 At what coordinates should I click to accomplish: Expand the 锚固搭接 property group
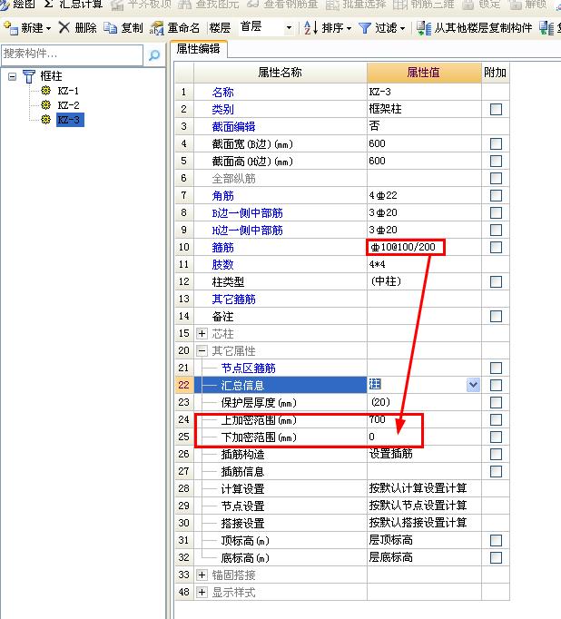click(202, 575)
